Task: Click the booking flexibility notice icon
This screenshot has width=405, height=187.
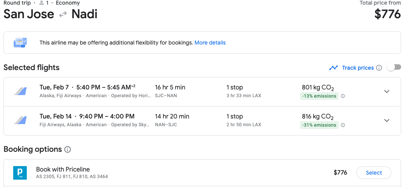Action: pos(20,43)
